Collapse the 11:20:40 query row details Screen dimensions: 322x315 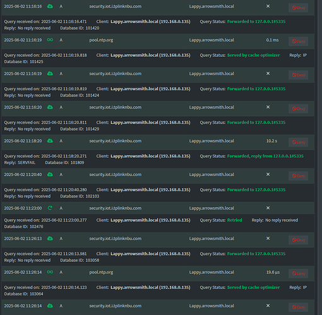click(158, 175)
